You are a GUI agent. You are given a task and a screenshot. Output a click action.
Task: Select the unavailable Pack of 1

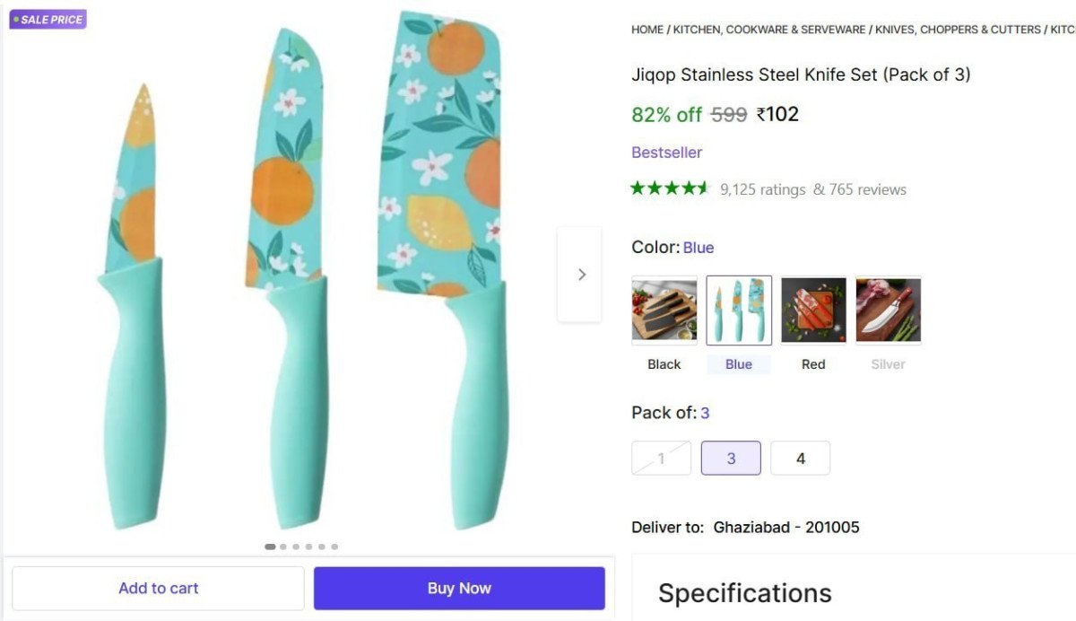[661, 458]
